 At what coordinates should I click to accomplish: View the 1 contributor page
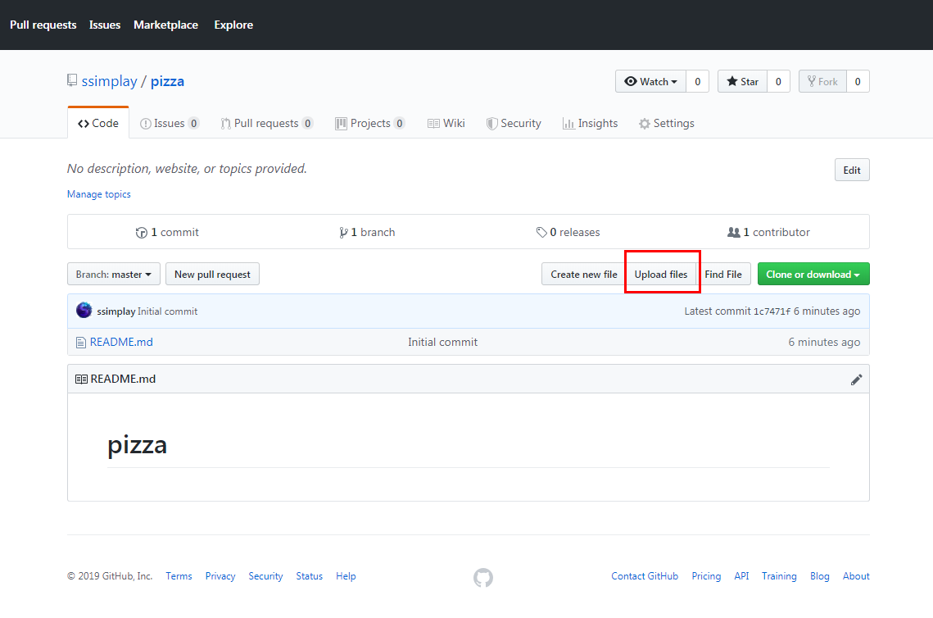[769, 232]
